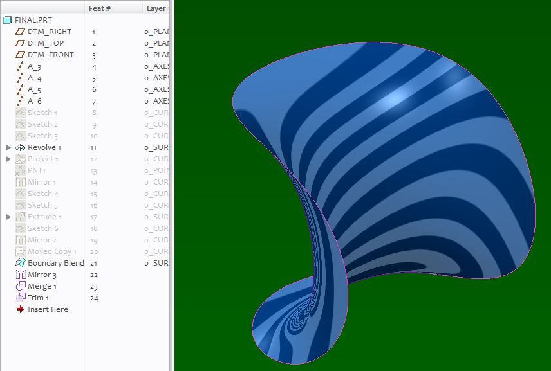The width and height of the screenshot is (551, 371).
Task: Click the Sketch 1 feature icon
Action: (21, 113)
